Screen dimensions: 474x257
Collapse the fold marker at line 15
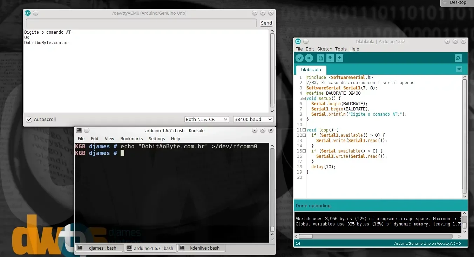[x=304, y=151]
